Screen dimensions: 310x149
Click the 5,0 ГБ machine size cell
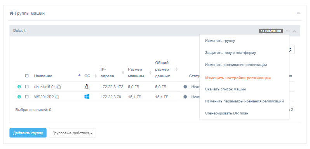click(x=134, y=87)
